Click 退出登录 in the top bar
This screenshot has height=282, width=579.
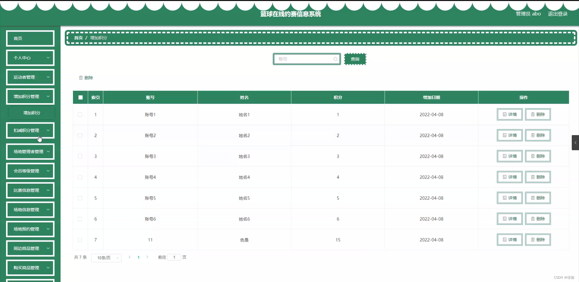(x=557, y=14)
